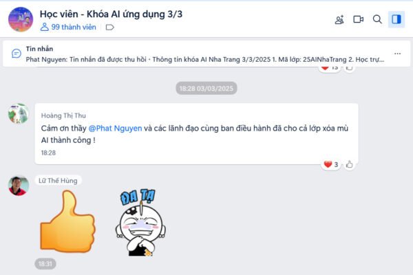Click the @Phat Nguyen mention
Viewport: 413px width, 275px height.
115,129
